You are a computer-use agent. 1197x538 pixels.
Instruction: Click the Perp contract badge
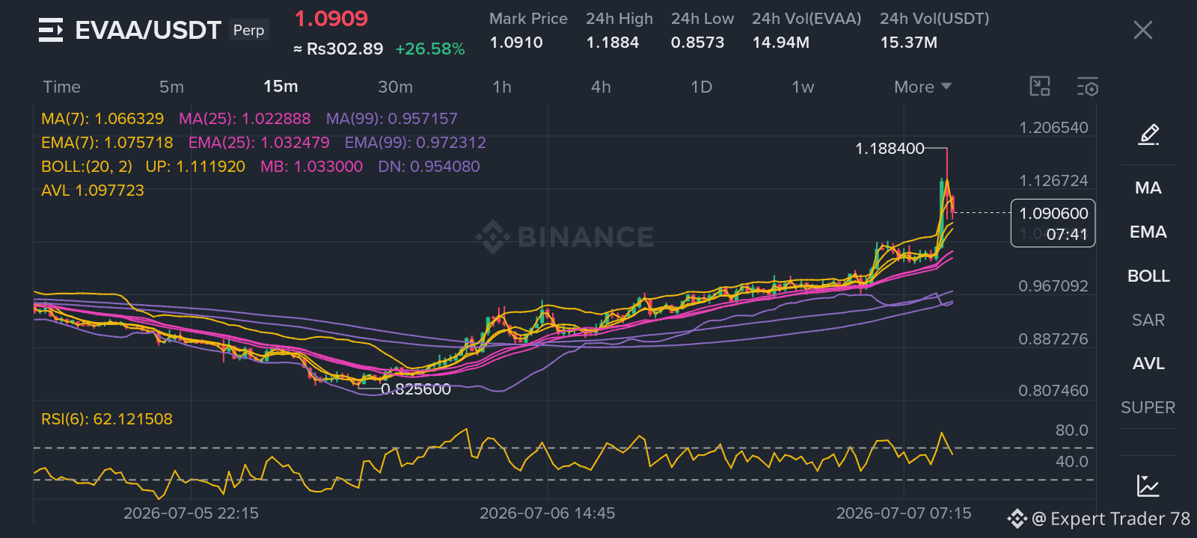pyautogui.click(x=248, y=30)
